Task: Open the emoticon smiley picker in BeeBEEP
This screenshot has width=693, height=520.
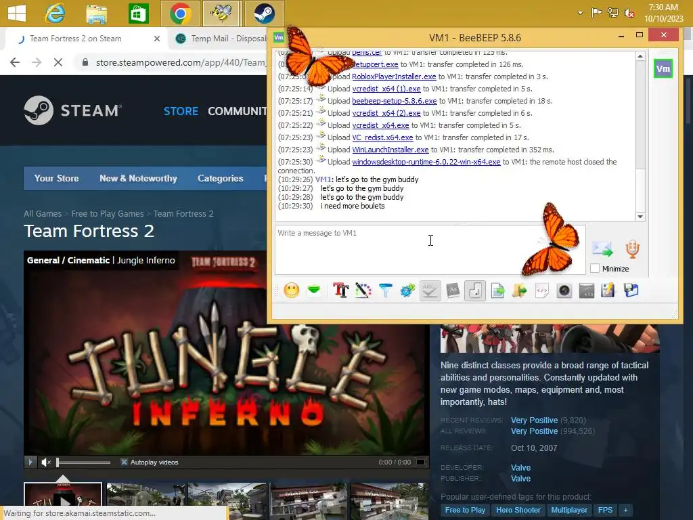Action: pyautogui.click(x=291, y=290)
